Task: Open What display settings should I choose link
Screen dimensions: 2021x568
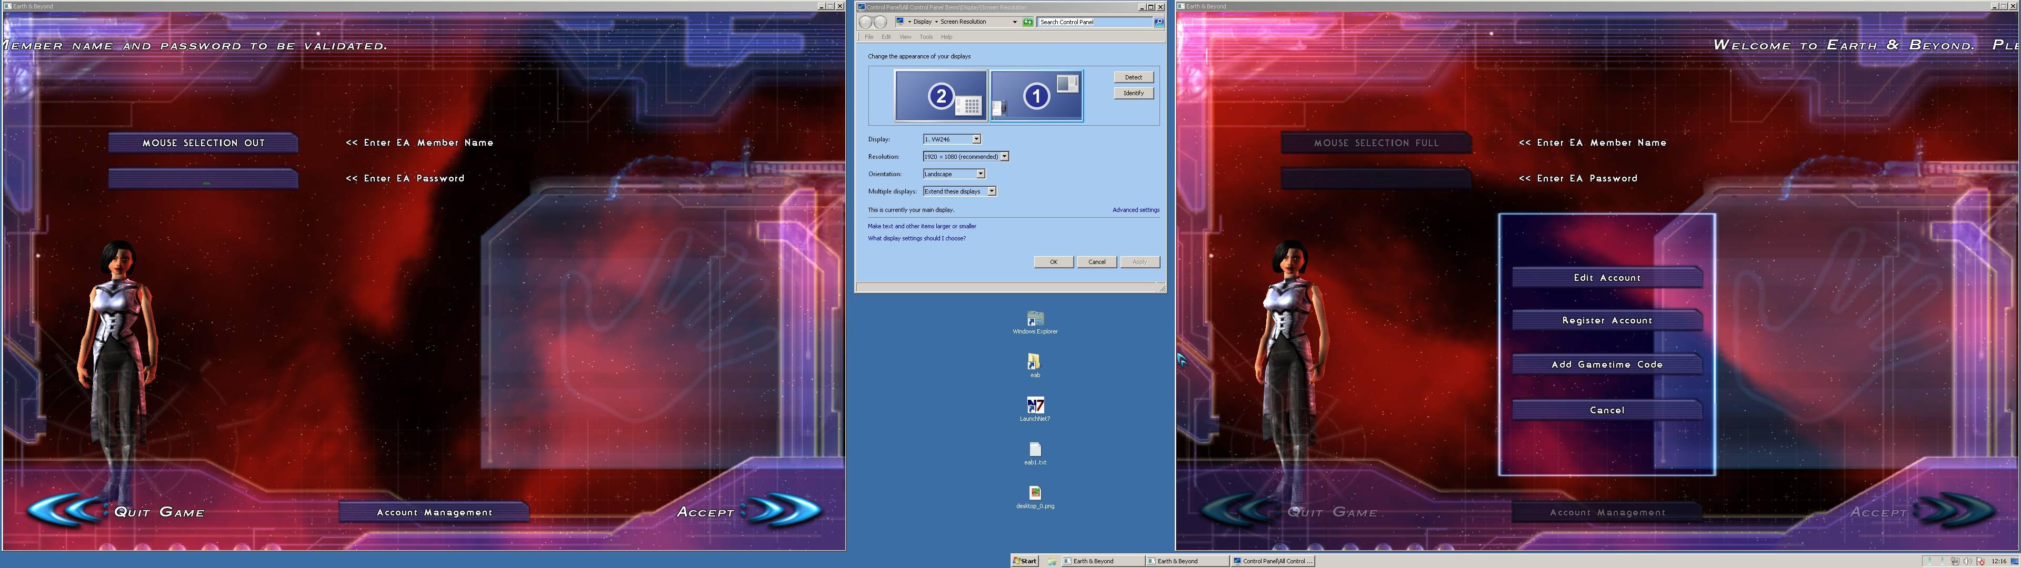Action: (916, 238)
